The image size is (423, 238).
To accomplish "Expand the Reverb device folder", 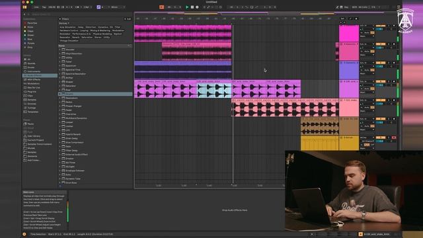I will (x=60, y=94).
